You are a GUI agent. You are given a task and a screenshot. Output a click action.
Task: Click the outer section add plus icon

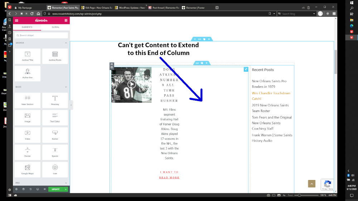tap(195, 39)
